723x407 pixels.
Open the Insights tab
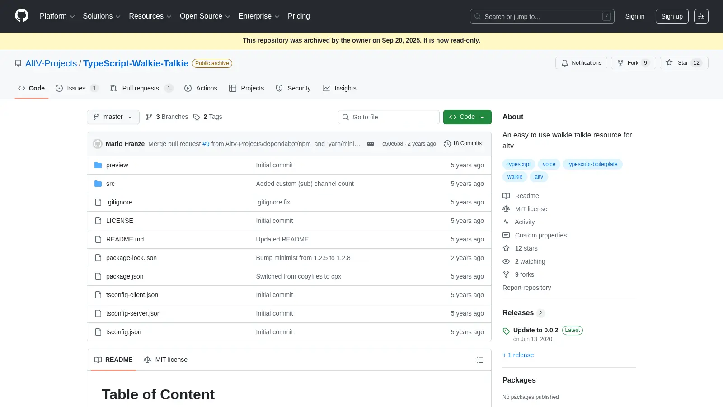(339, 88)
